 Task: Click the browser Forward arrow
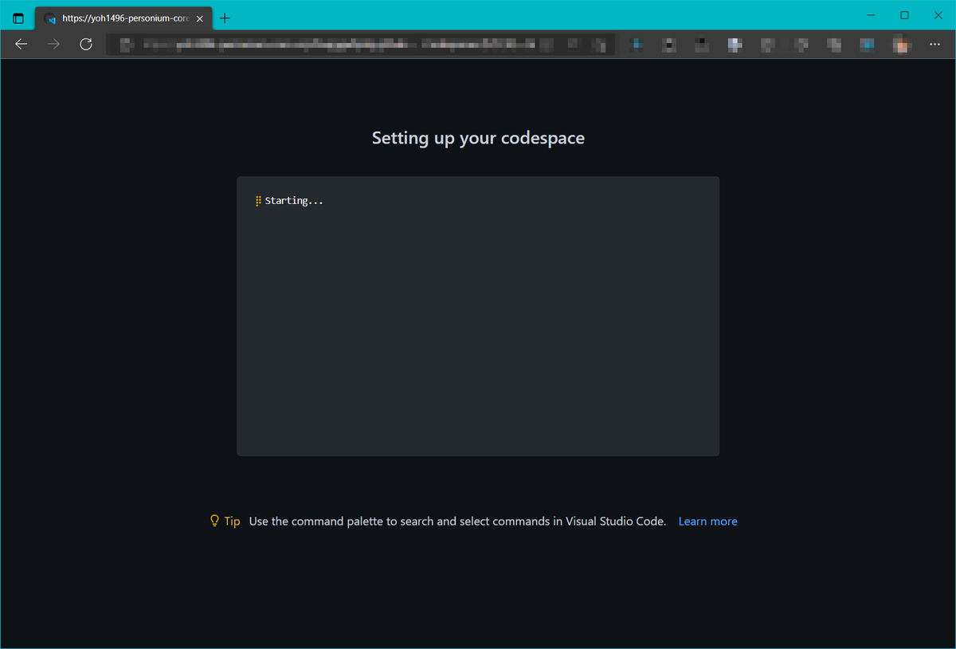point(53,44)
